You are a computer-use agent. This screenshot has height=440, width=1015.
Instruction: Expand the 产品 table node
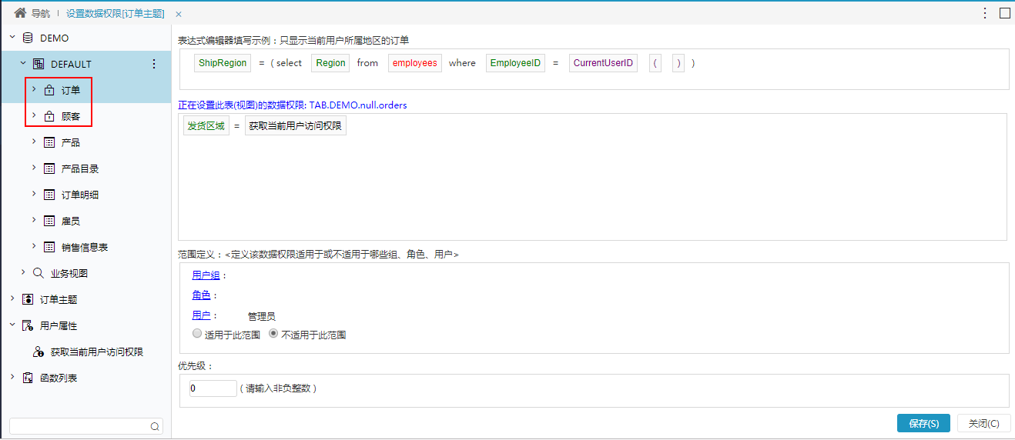34,142
